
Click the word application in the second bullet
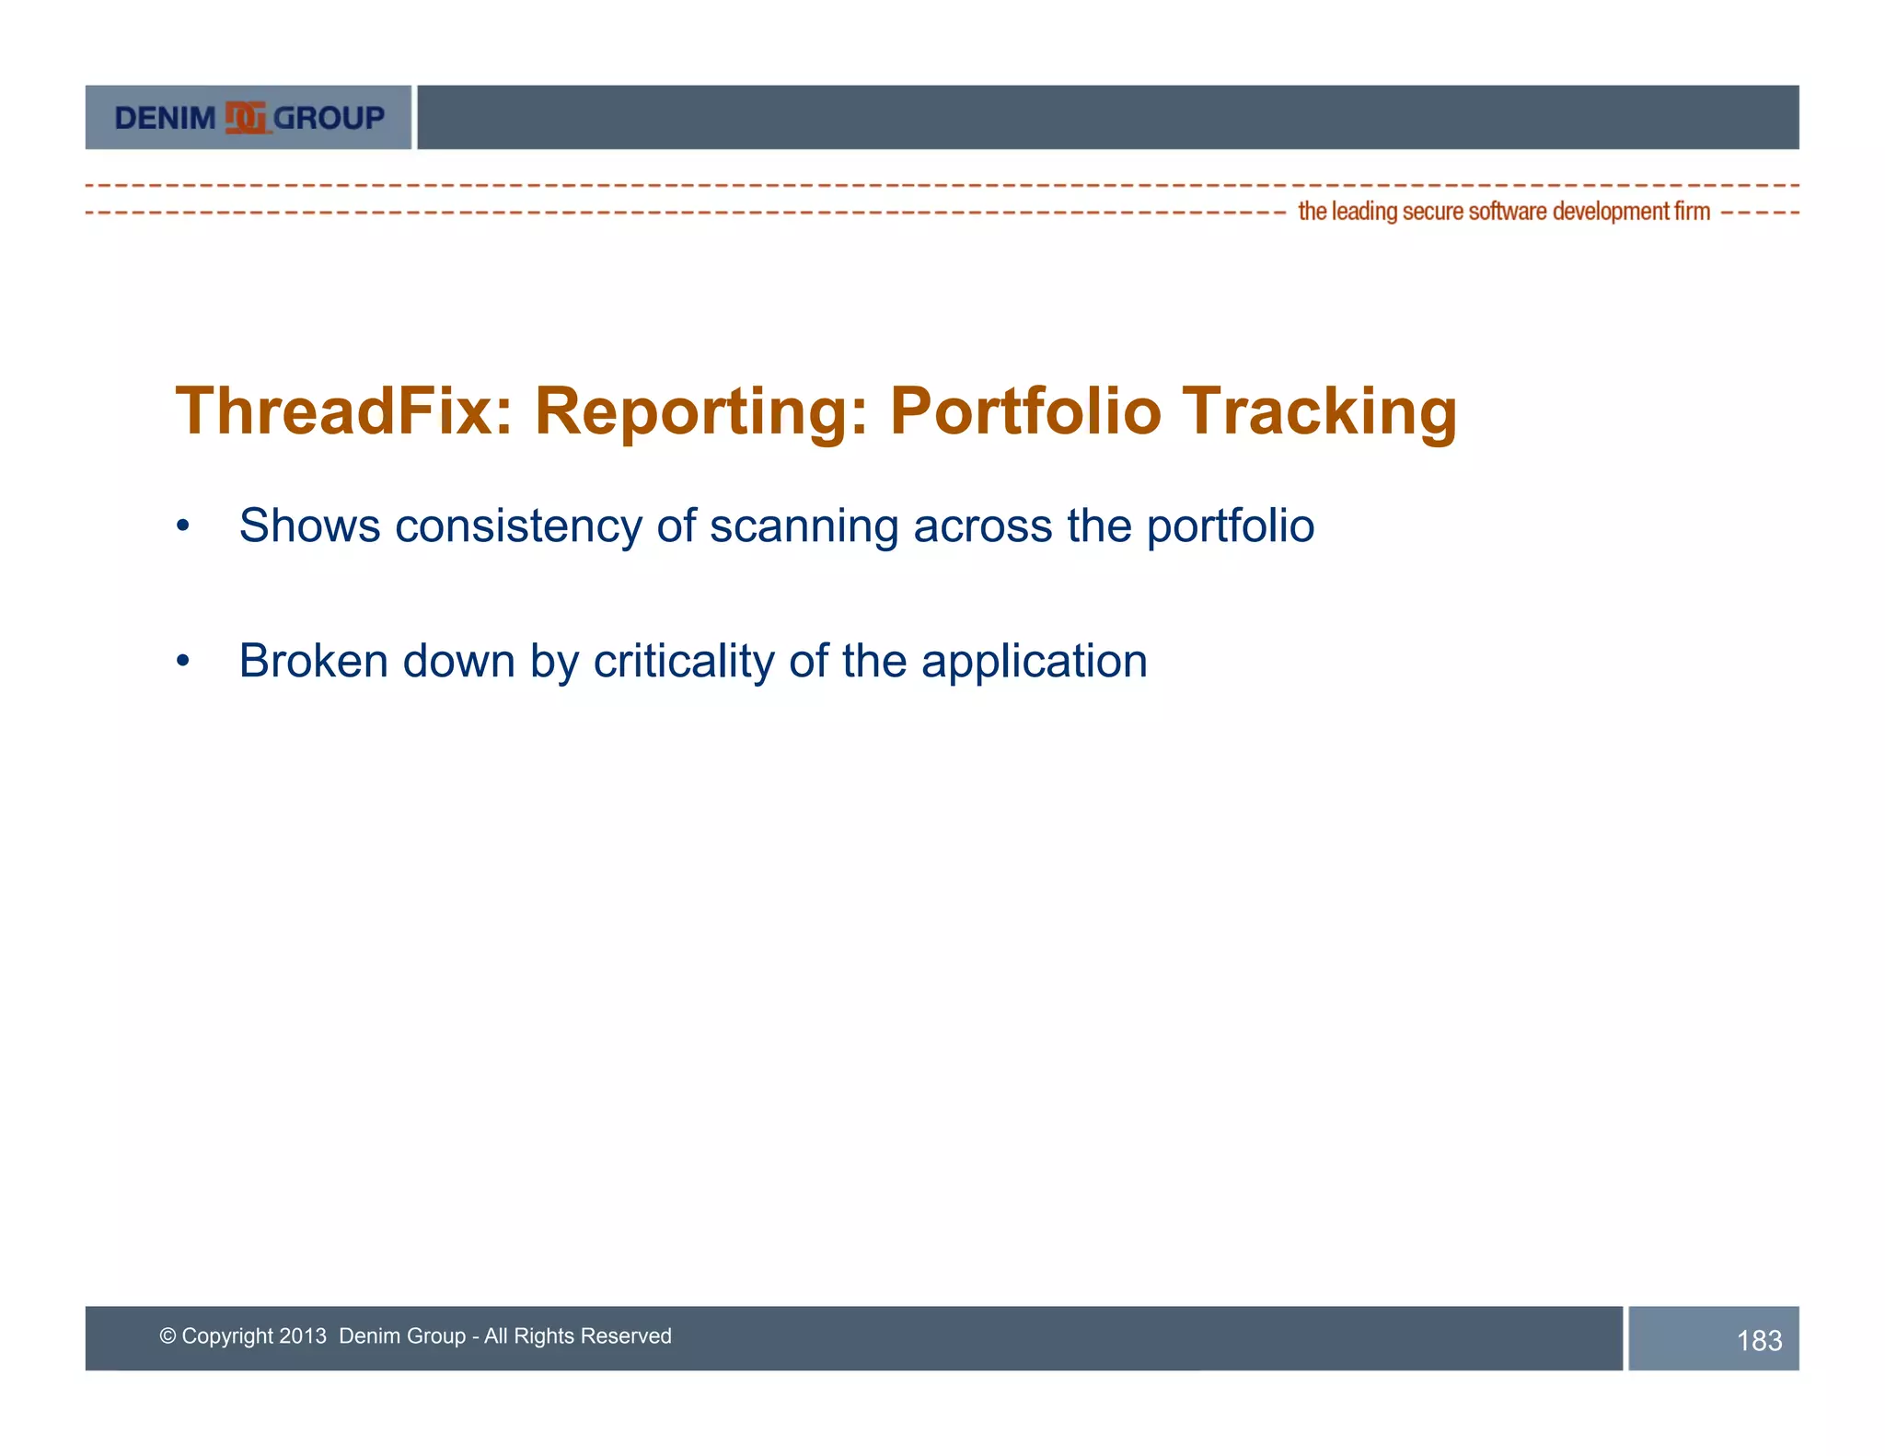(1034, 661)
